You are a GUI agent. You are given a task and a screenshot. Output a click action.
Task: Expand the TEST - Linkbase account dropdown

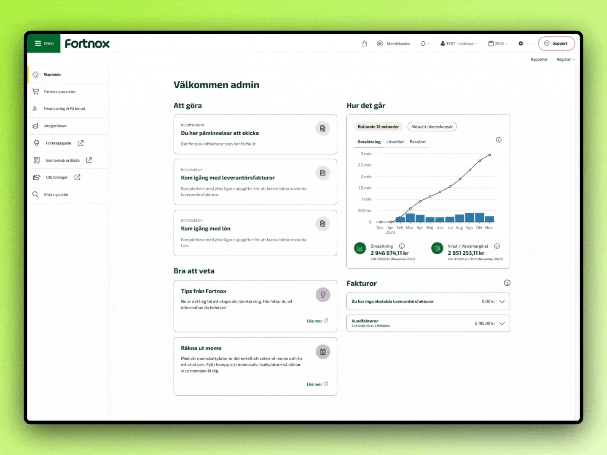pos(459,43)
